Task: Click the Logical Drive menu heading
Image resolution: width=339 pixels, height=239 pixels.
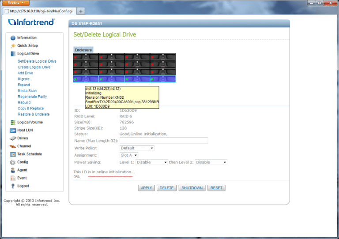Action: (28, 53)
